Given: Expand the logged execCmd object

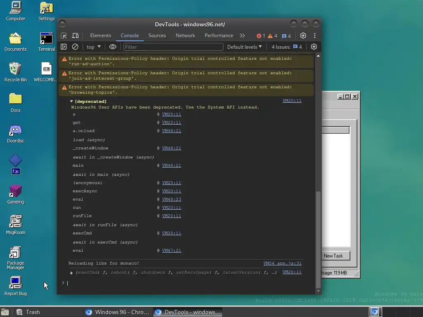Looking at the screenshot, I should [x=71, y=273].
